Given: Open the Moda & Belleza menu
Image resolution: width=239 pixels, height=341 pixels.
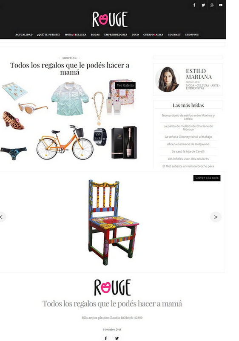Looking at the screenshot, I should (x=75, y=35).
